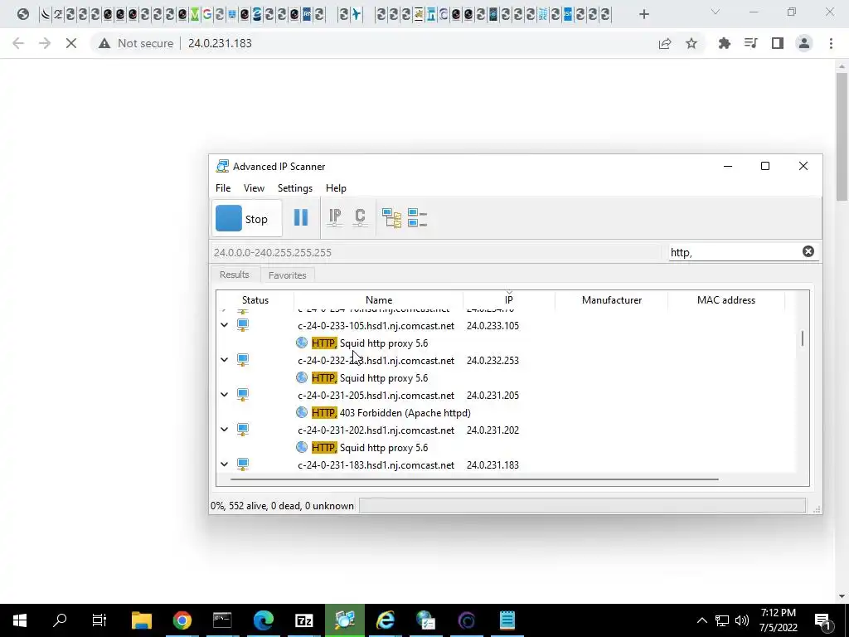Click the scan progress bar in status bar
This screenshot has height=637, width=849.
582,506
